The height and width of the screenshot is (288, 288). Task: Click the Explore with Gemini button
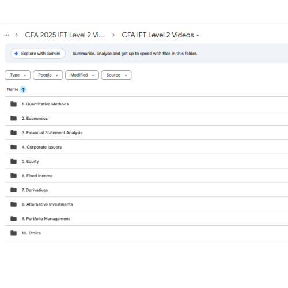point(38,54)
